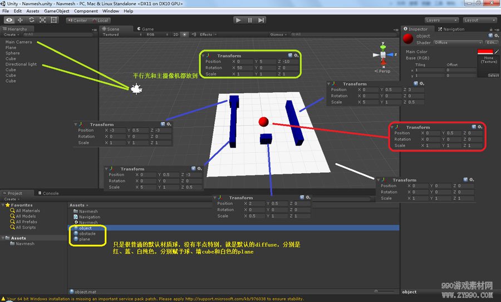Toggle Local handle rotation button
Screen dimensions: 501x302
[x=100, y=21]
